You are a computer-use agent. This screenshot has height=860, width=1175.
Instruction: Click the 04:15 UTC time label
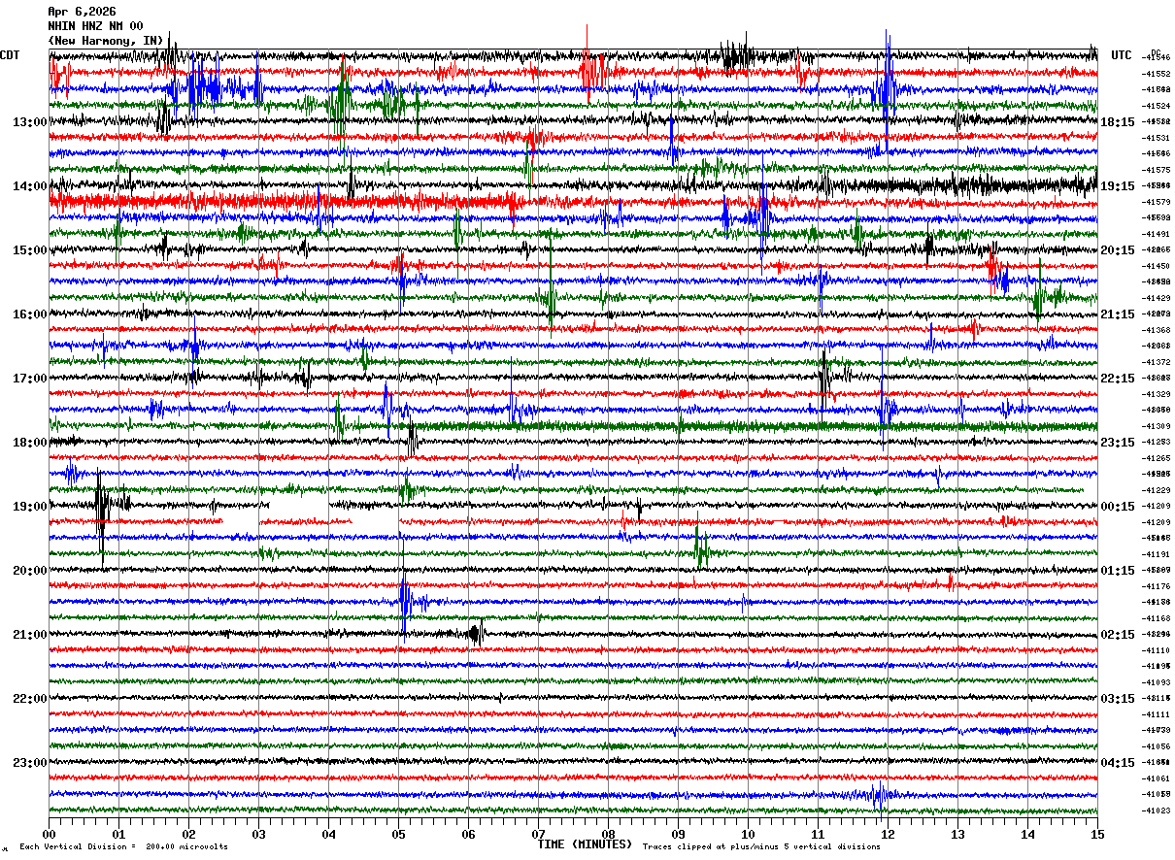coord(1118,763)
